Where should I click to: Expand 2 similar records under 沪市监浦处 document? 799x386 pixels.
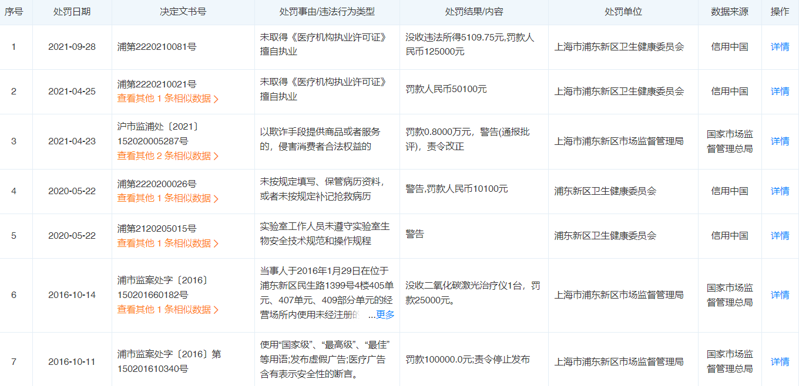point(167,156)
